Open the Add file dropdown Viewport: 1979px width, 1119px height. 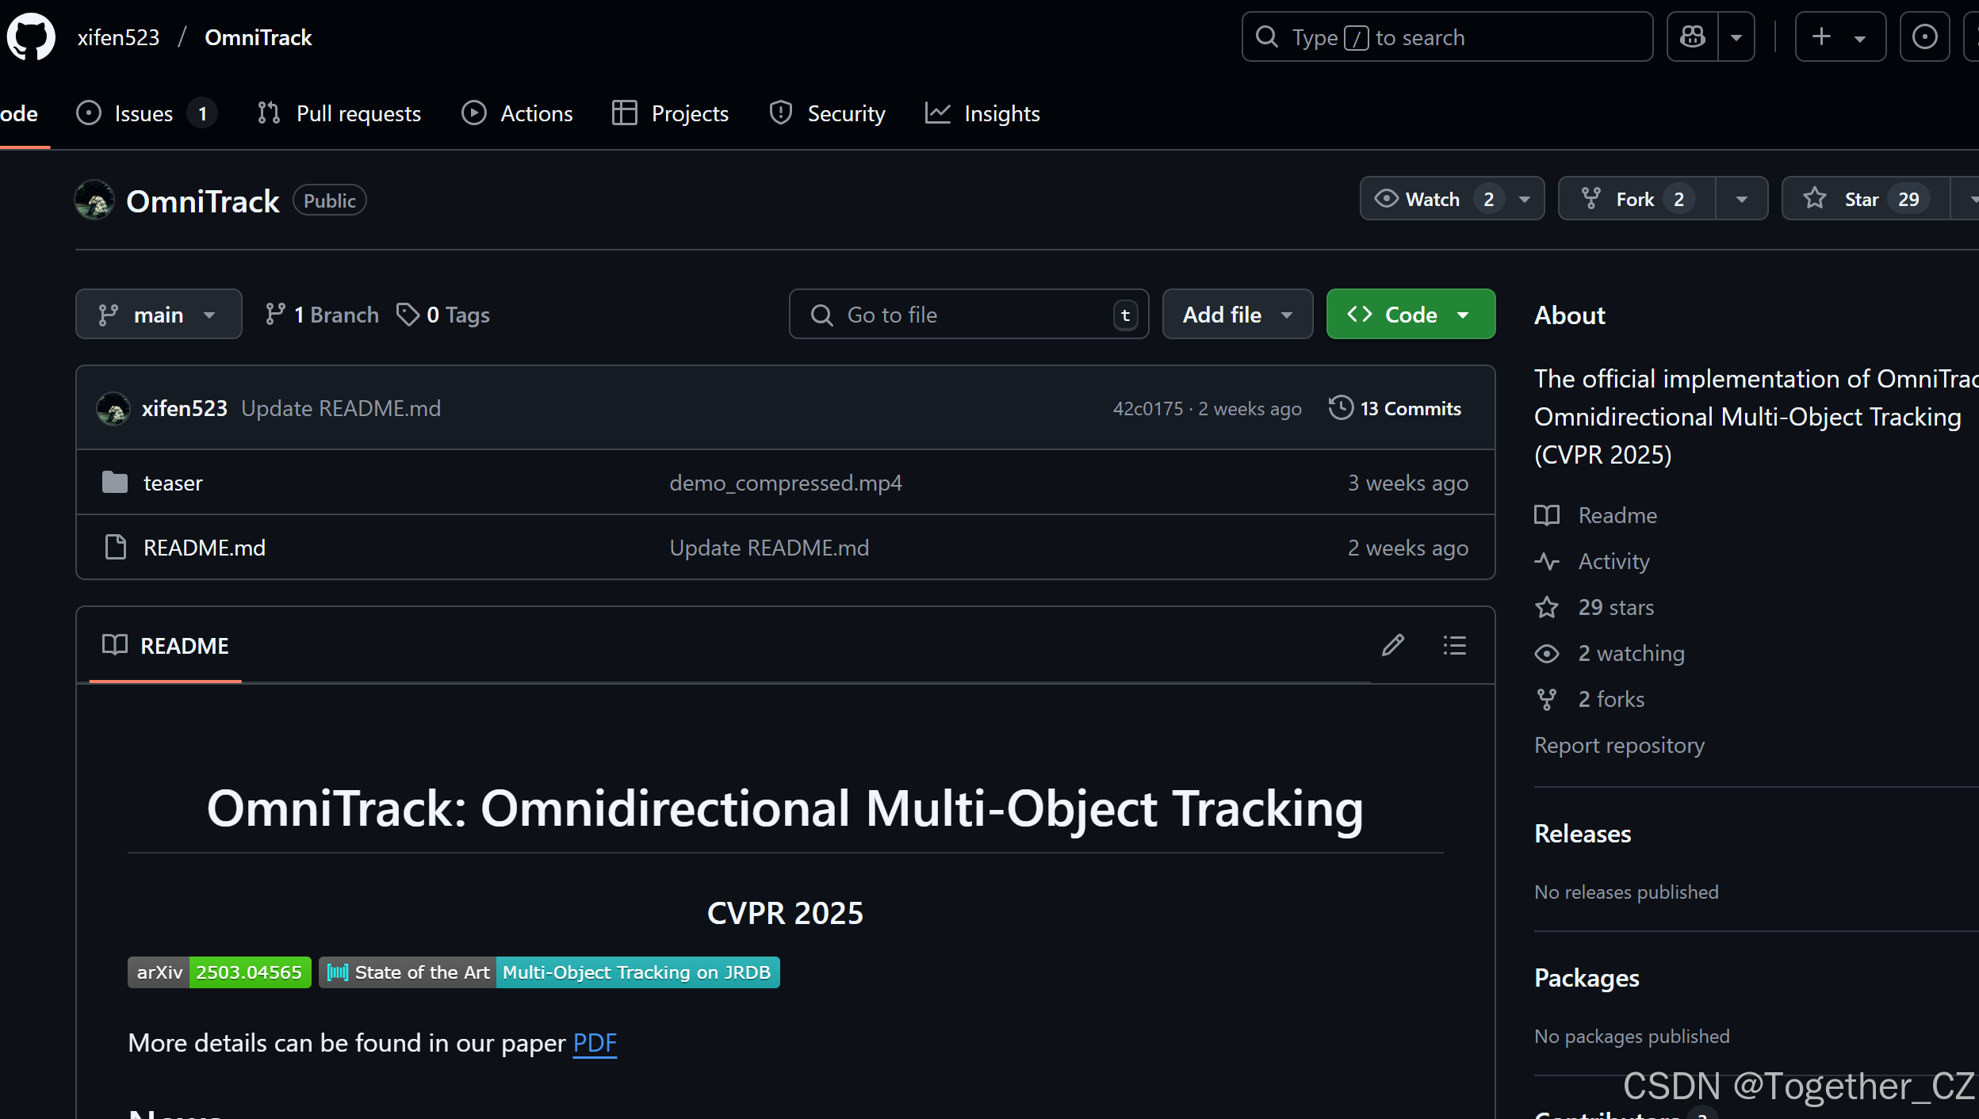[1237, 315]
